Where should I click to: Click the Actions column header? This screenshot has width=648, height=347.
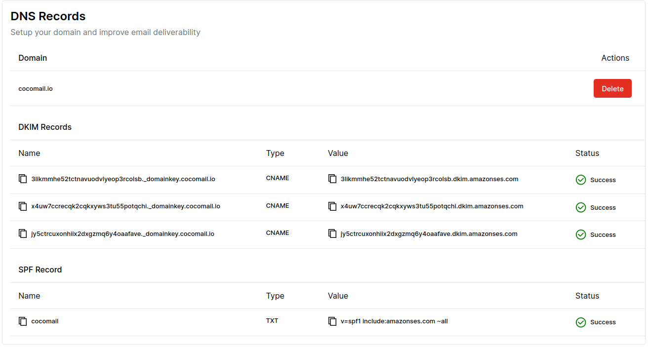[615, 58]
